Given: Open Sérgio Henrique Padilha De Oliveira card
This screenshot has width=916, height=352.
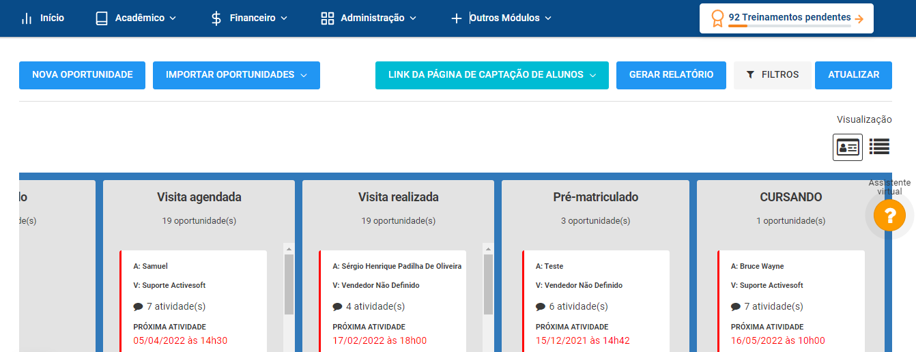Looking at the screenshot, I should tap(392, 301).
